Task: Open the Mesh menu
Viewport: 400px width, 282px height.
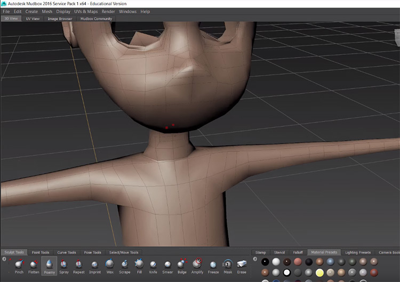Action: tap(47, 11)
